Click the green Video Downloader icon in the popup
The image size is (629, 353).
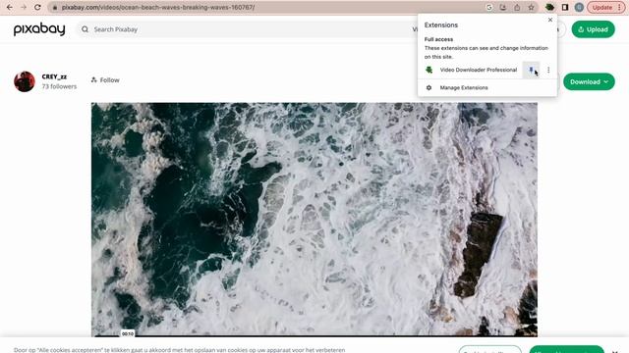(x=429, y=70)
